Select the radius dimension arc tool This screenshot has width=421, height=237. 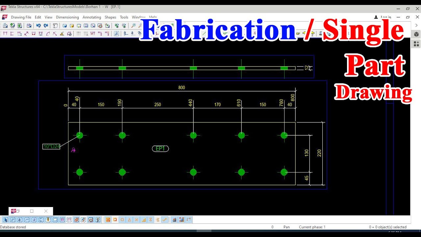tap(48, 34)
